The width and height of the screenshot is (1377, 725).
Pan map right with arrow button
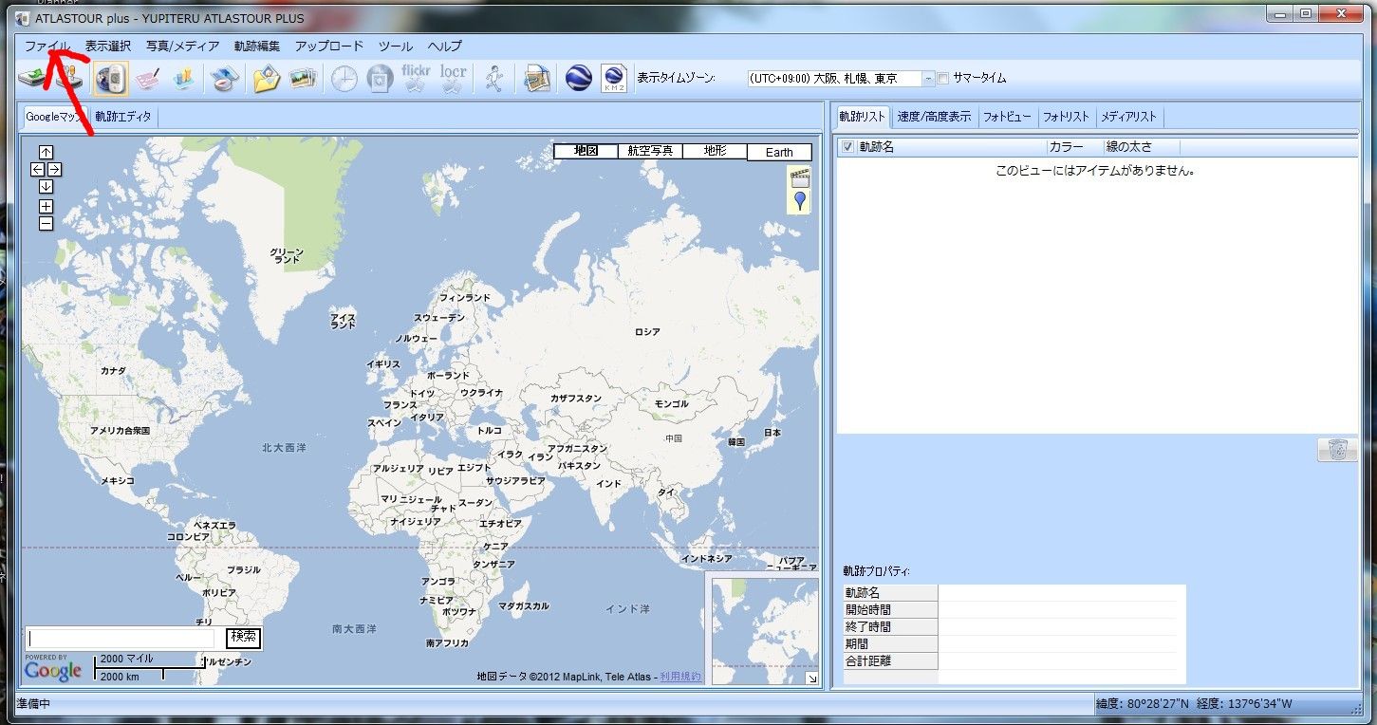click(x=54, y=169)
